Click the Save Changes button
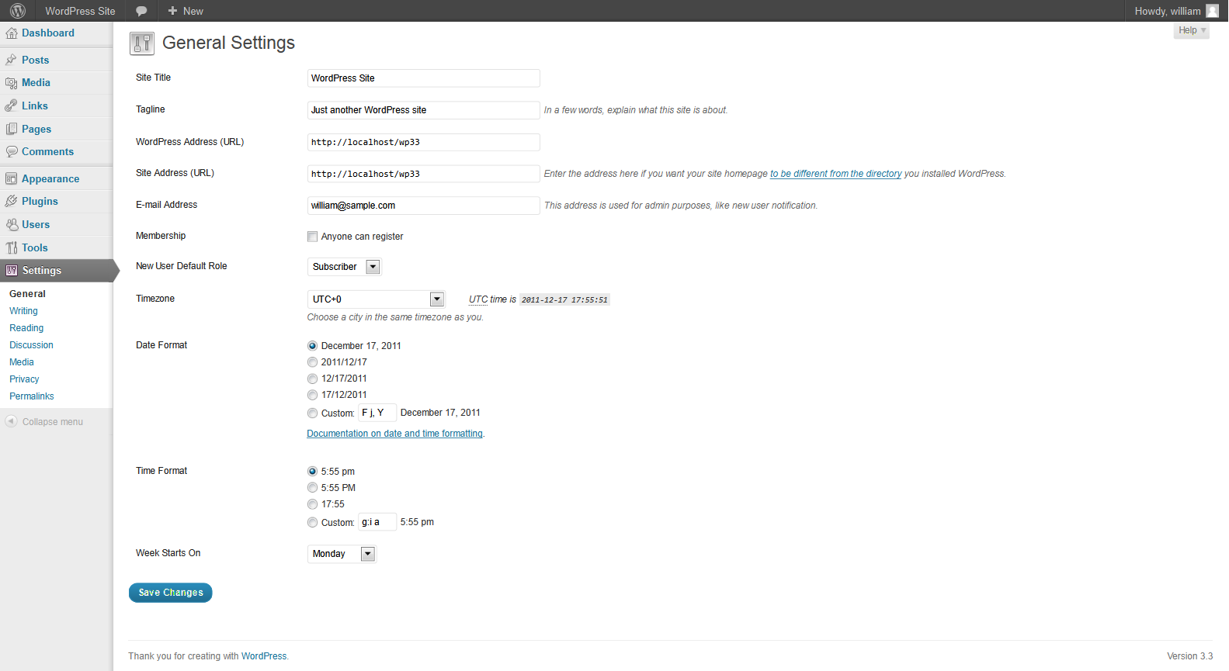Viewport: 1229px width, 671px height. pos(171,593)
